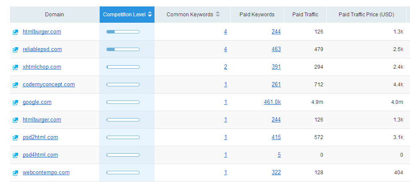Open common keywords count 1 for google.com
Screen dimensions: 410x185
click(x=225, y=102)
